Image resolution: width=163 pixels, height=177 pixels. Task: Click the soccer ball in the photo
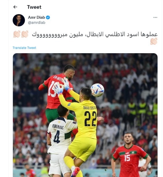pyautogui.click(x=97, y=90)
